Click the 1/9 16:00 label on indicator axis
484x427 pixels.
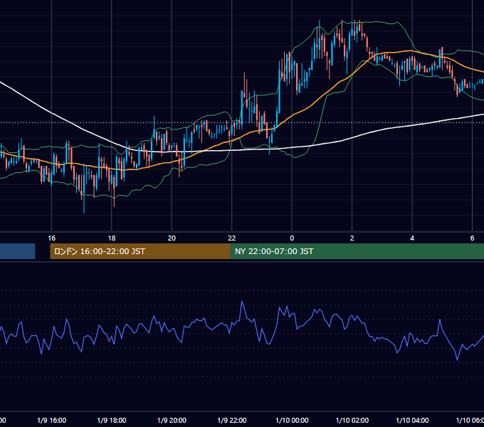pos(51,420)
